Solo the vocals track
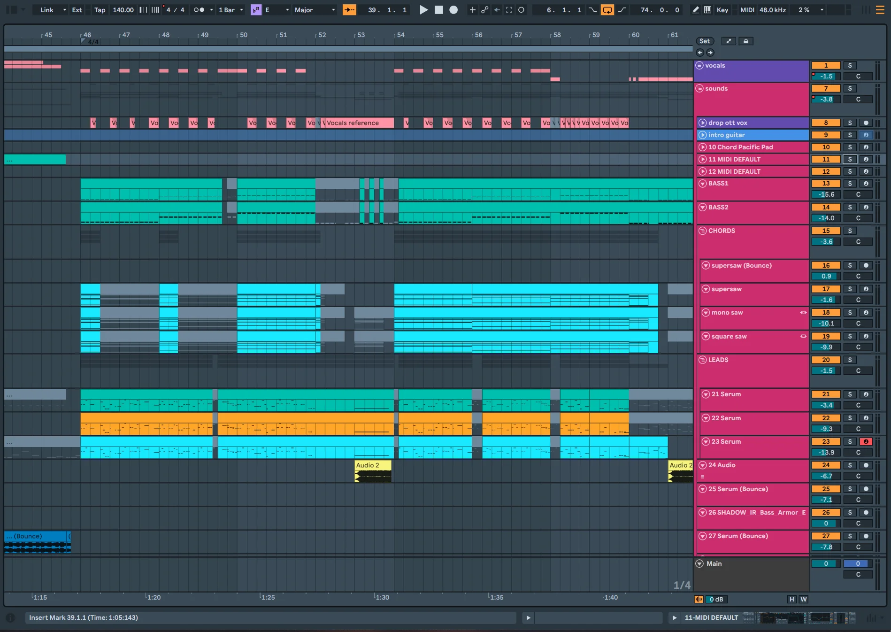 point(850,66)
